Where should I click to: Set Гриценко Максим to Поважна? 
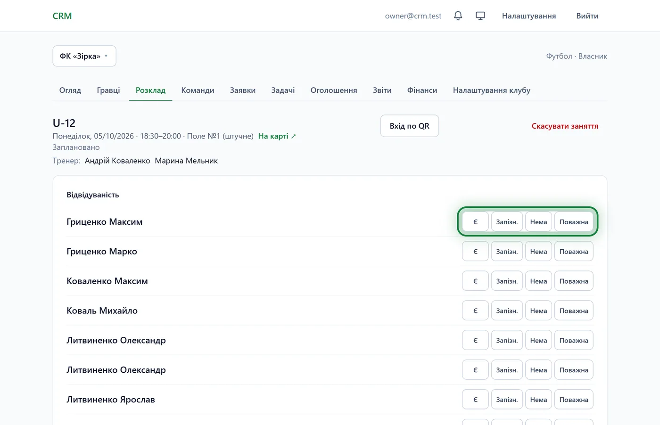tap(574, 222)
